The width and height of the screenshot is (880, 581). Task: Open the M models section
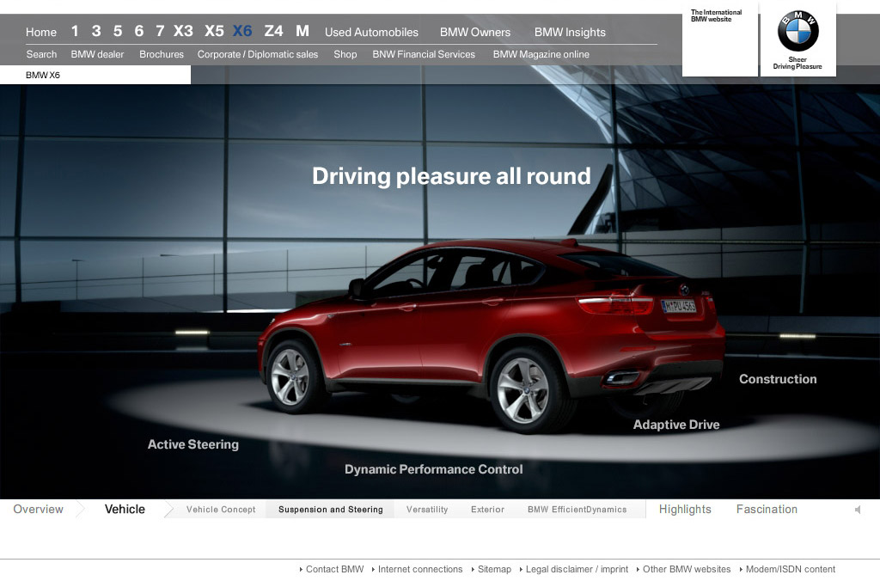tap(302, 31)
